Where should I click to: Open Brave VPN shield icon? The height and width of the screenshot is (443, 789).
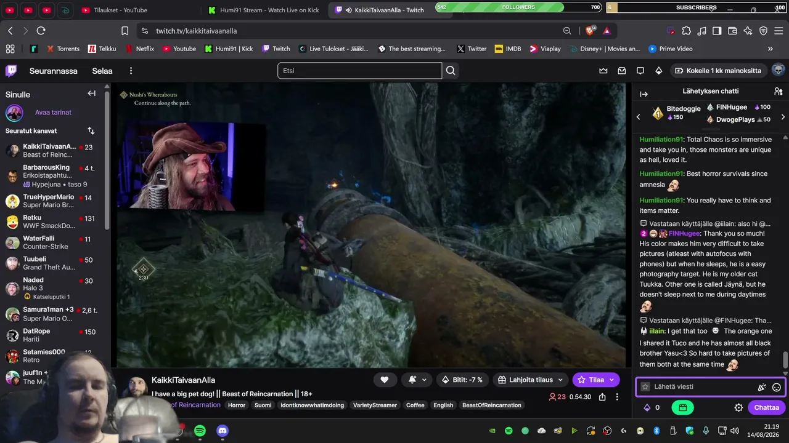click(763, 31)
